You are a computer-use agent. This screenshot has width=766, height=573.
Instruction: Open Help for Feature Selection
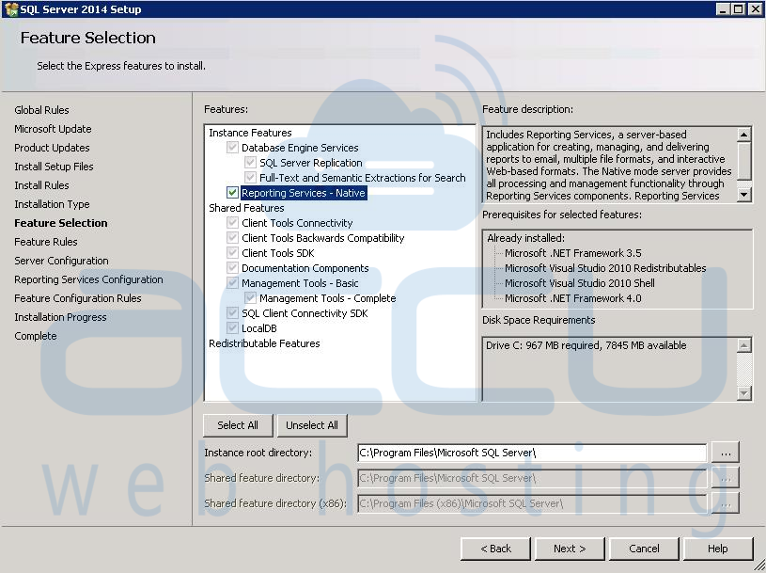tap(718, 549)
